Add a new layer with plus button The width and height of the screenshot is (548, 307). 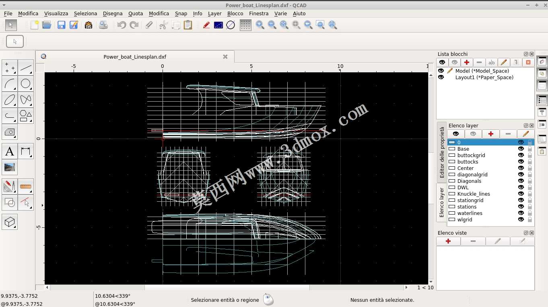click(x=491, y=134)
